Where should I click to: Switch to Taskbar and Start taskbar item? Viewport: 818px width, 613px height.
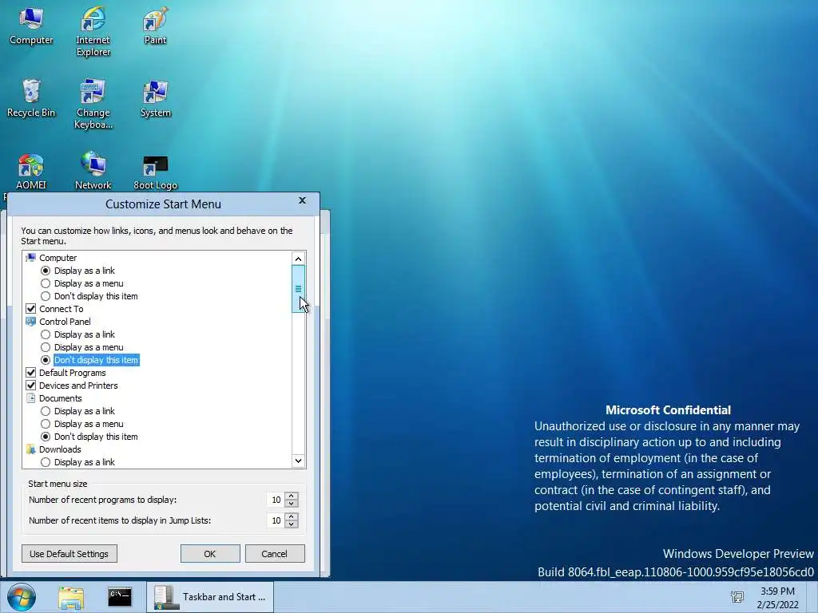point(210,597)
